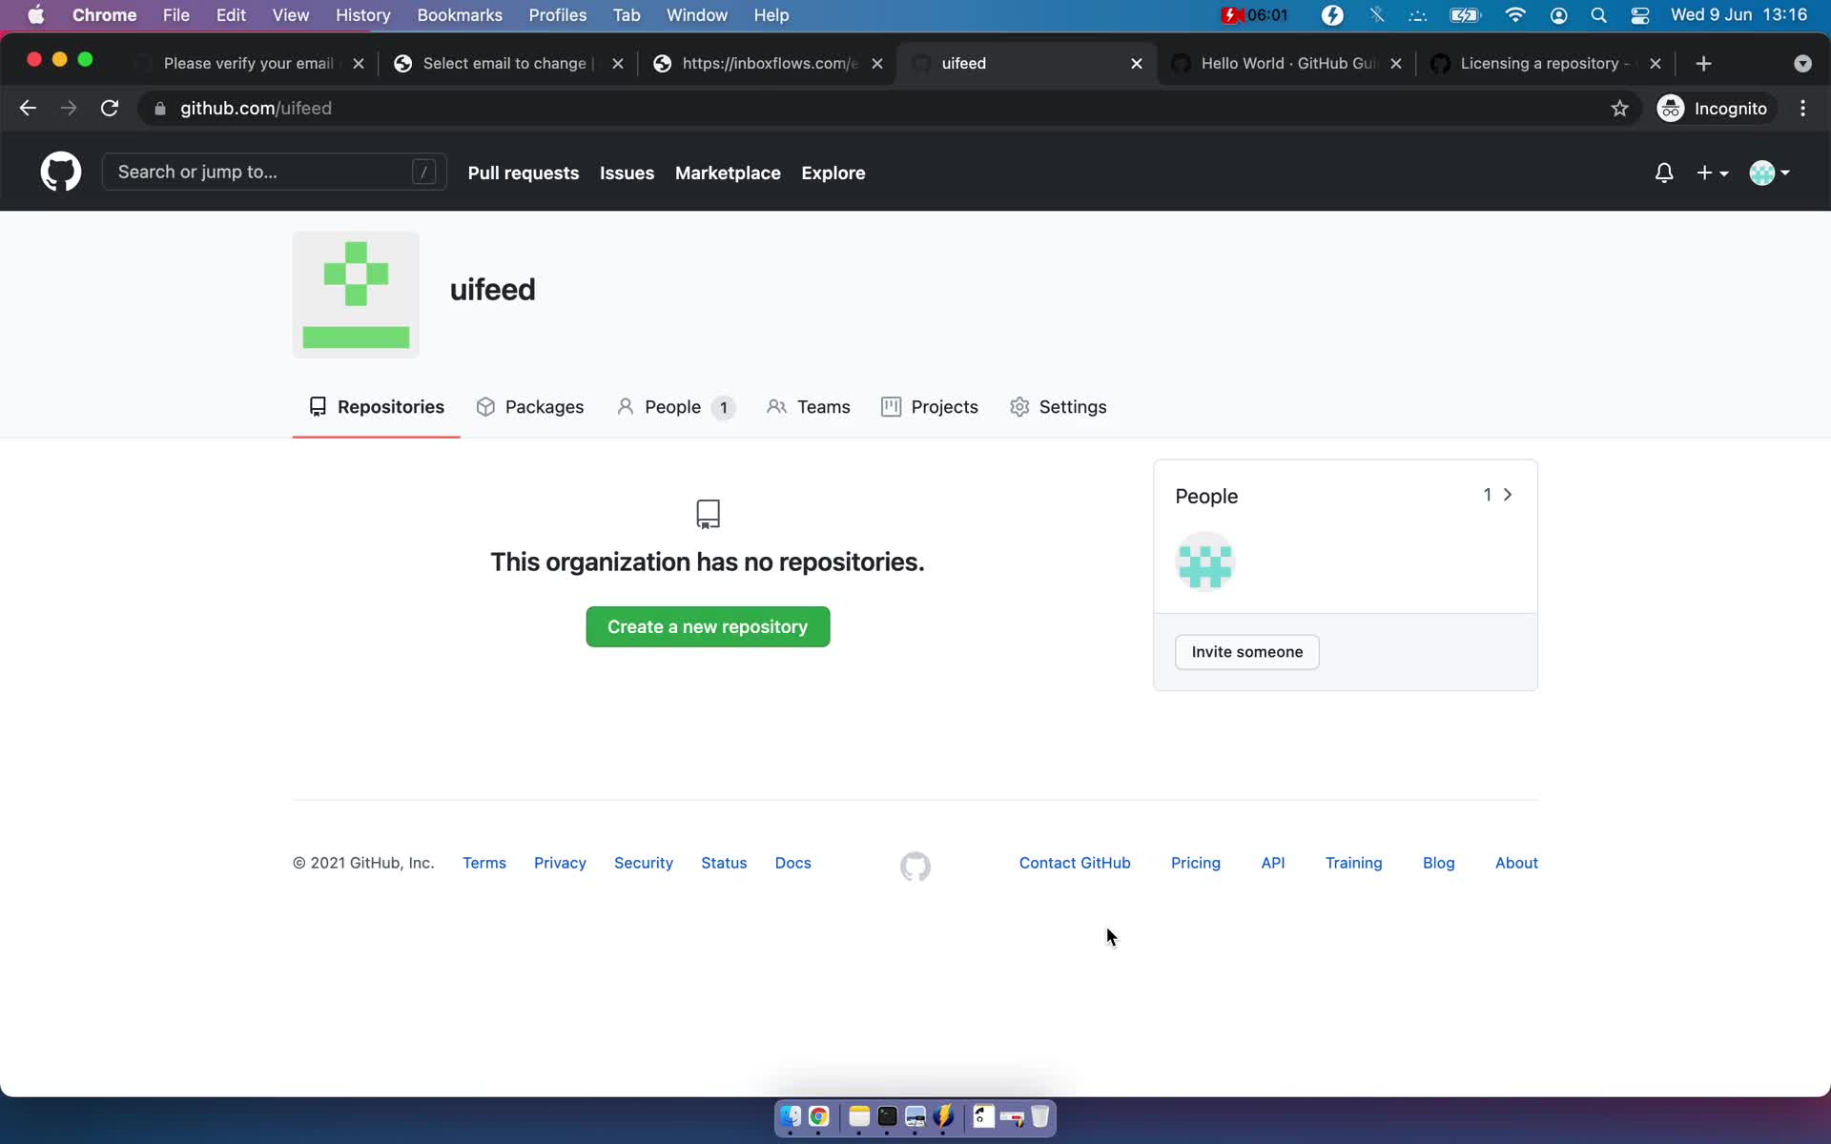The width and height of the screenshot is (1831, 1144).
Task: Open the API footer link
Action: pos(1273,863)
